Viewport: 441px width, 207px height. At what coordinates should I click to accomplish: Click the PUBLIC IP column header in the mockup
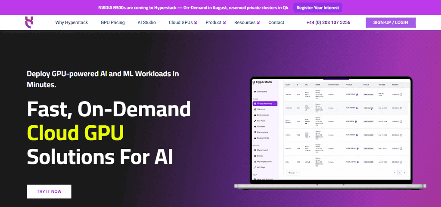[349, 85]
